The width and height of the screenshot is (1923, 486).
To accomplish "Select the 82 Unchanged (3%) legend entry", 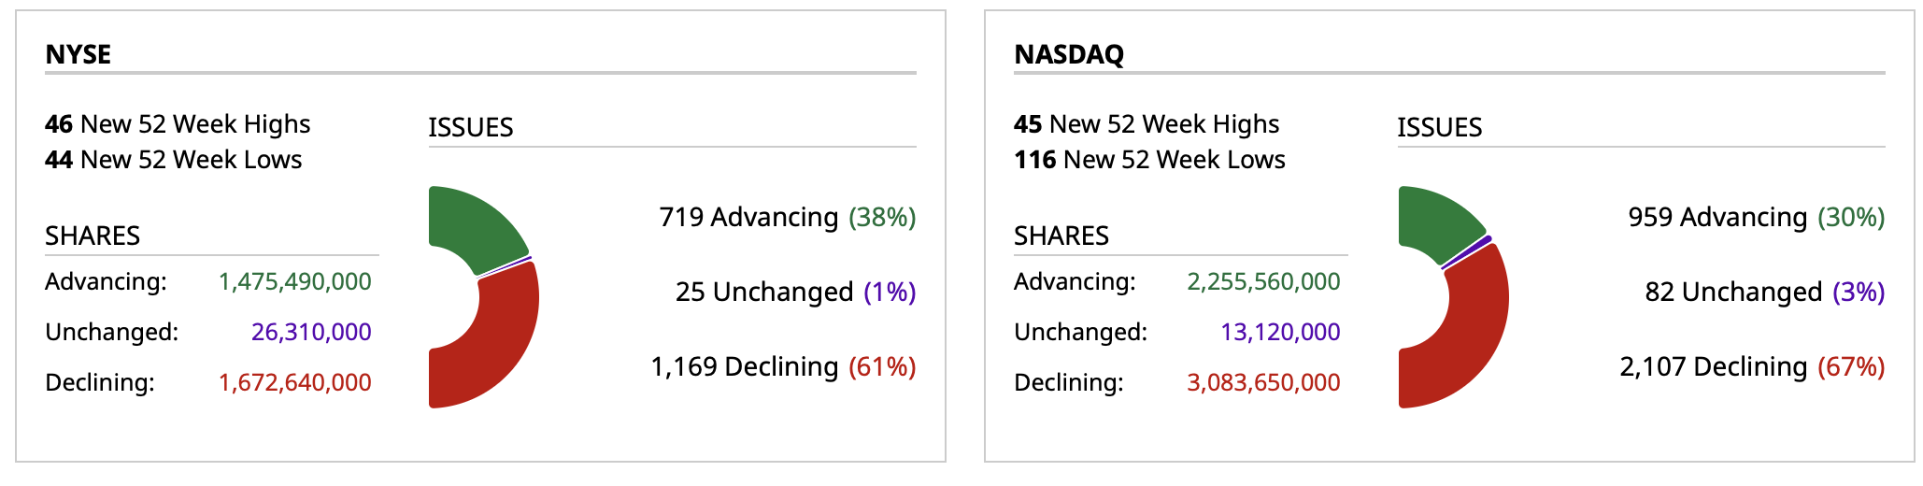I will coord(1764,292).
